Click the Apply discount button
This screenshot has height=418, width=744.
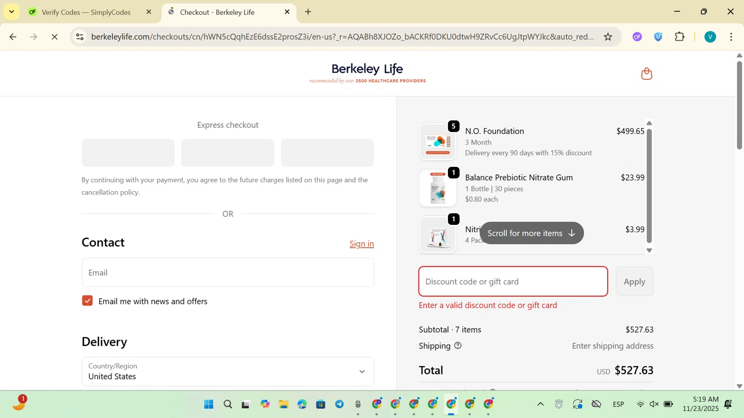(x=634, y=281)
